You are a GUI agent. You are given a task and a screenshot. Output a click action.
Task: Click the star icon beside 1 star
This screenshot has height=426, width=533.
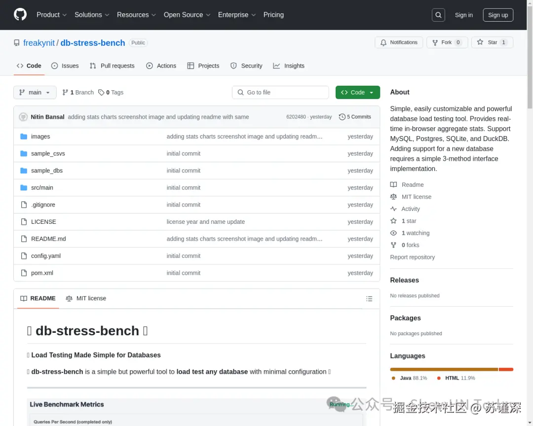click(x=393, y=221)
